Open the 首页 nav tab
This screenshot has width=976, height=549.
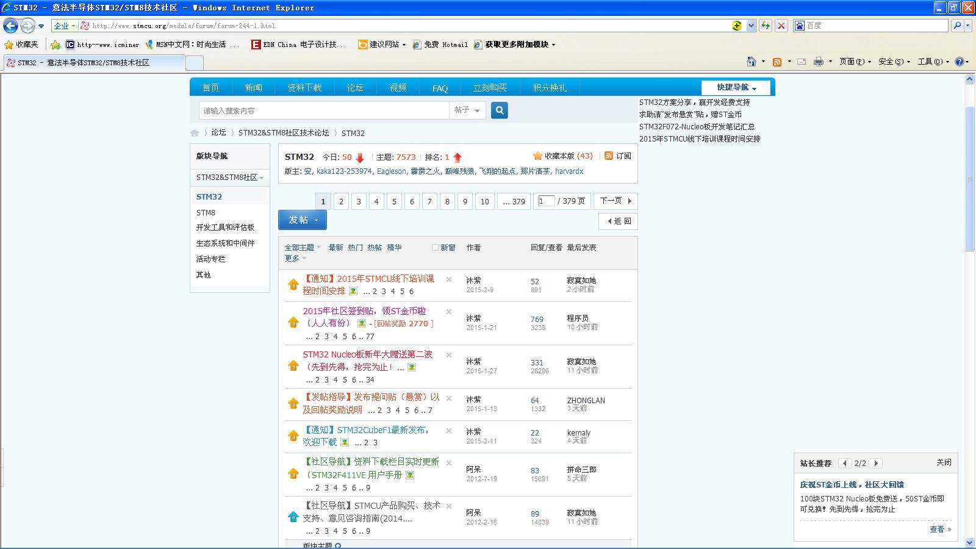(x=210, y=88)
